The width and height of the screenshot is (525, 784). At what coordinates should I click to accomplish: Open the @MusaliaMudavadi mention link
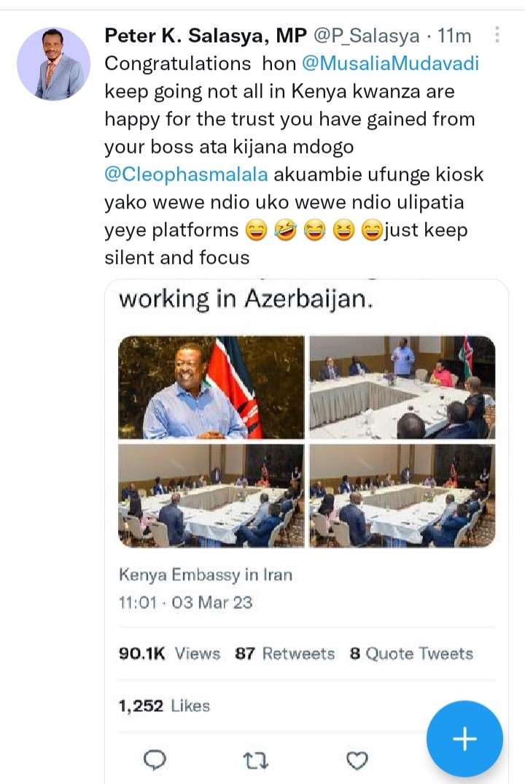pyautogui.click(x=391, y=63)
